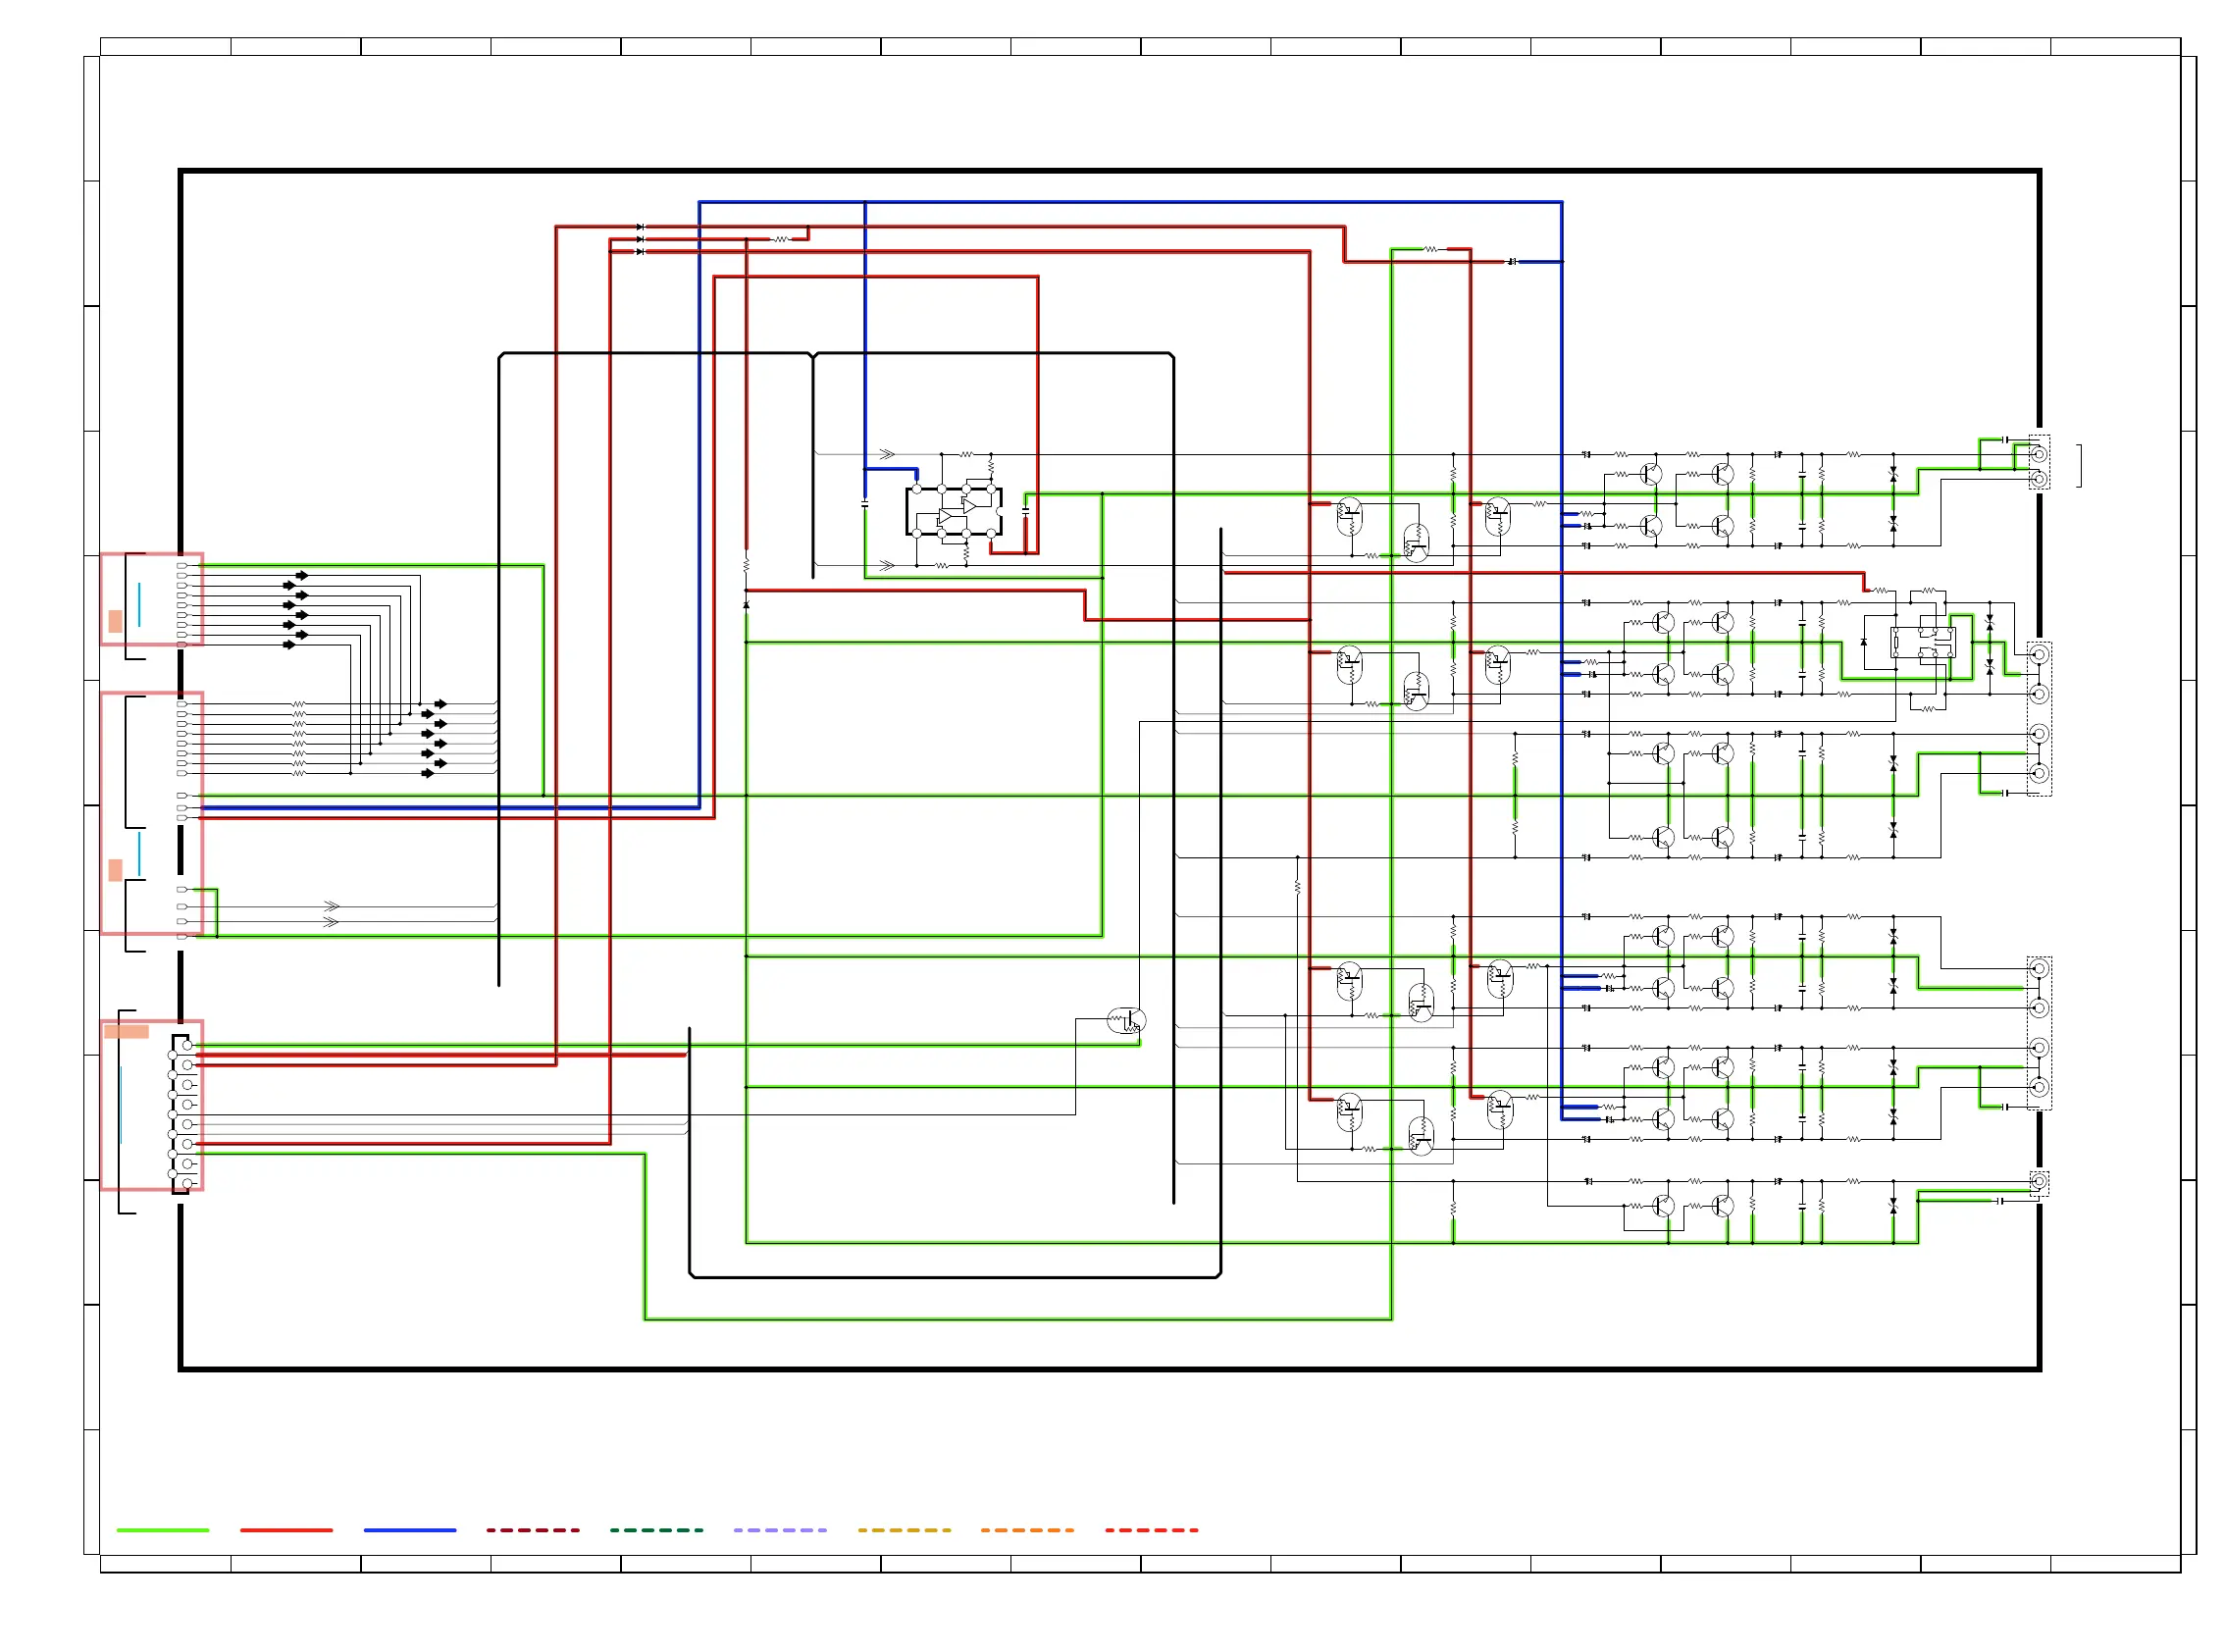Select the large middle-left pink connector box
This screenshot has height=1652, width=2225.
[x=152, y=813]
